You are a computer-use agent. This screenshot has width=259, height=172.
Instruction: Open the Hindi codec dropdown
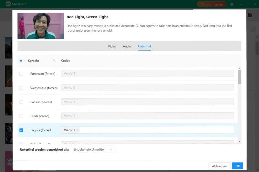point(147,116)
